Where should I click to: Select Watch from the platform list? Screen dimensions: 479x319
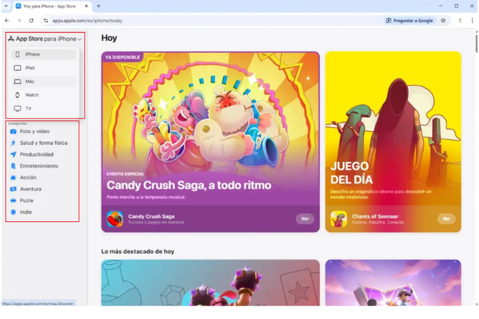pos(32,95)
